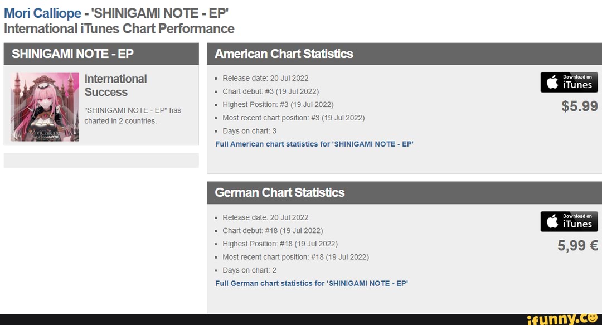Viewport: 602px width, 325px height.
Task: Click the German iTunes download badge
Action: (569, 221)
